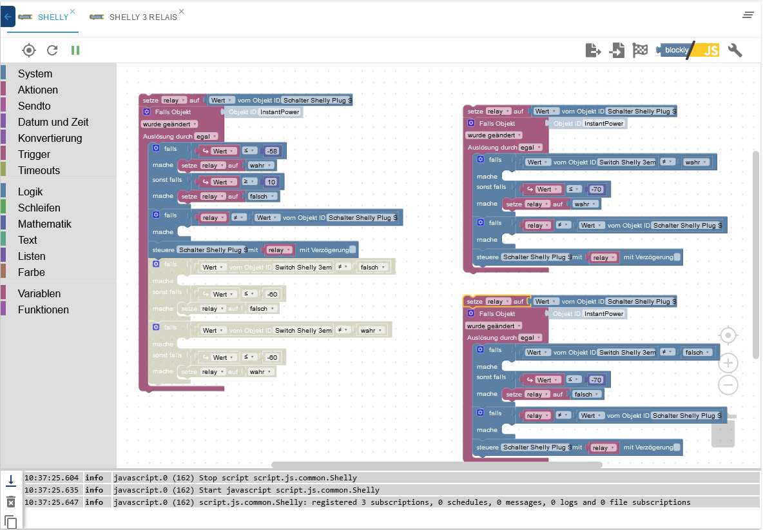This screenshot has height=530, width=763.
Task: Open the Datum und Zeit category
Action: (53, 122)
